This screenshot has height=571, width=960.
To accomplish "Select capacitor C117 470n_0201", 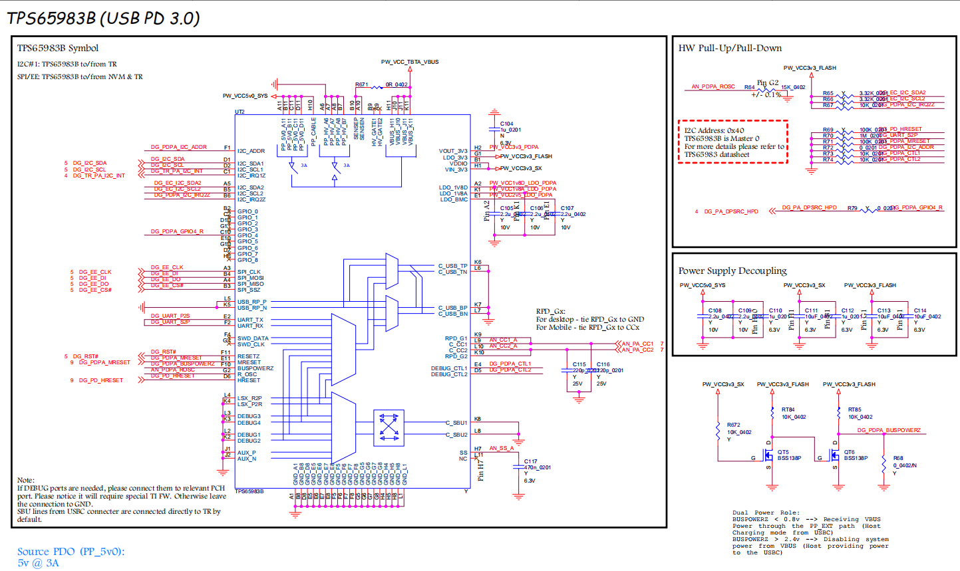I will [519, 467].
